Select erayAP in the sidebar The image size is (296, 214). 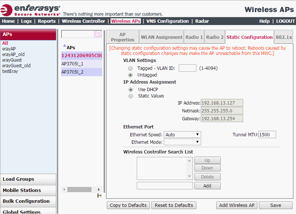9,49
